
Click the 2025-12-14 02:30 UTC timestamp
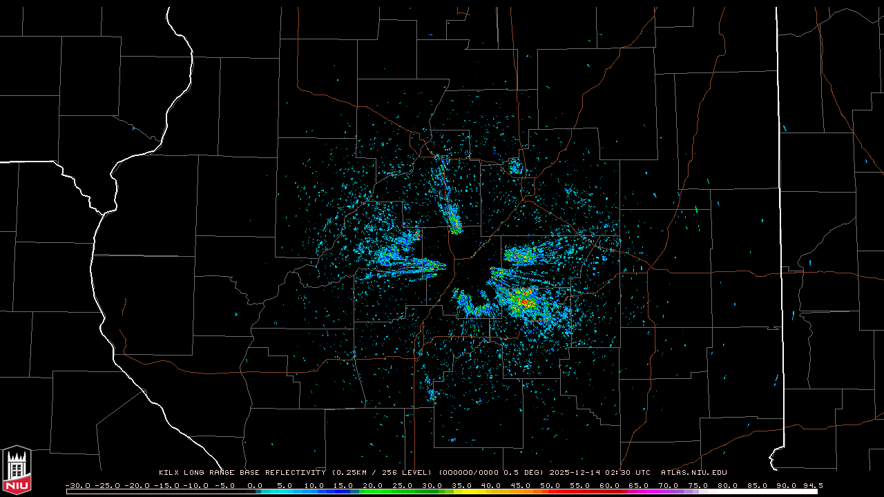pyautogui.click(x=599, y=473)
